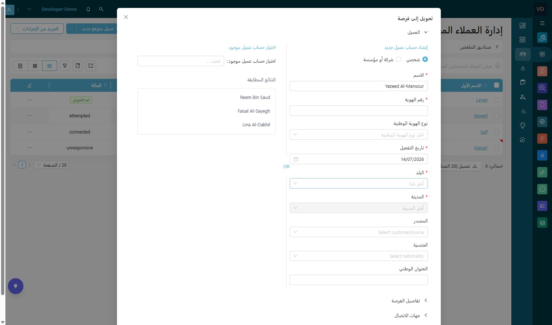Image resolution: width=552 pixels, height=325 pixels.
Task: Expand the تفاصيل الفرصة section
Action: [410, 301]
